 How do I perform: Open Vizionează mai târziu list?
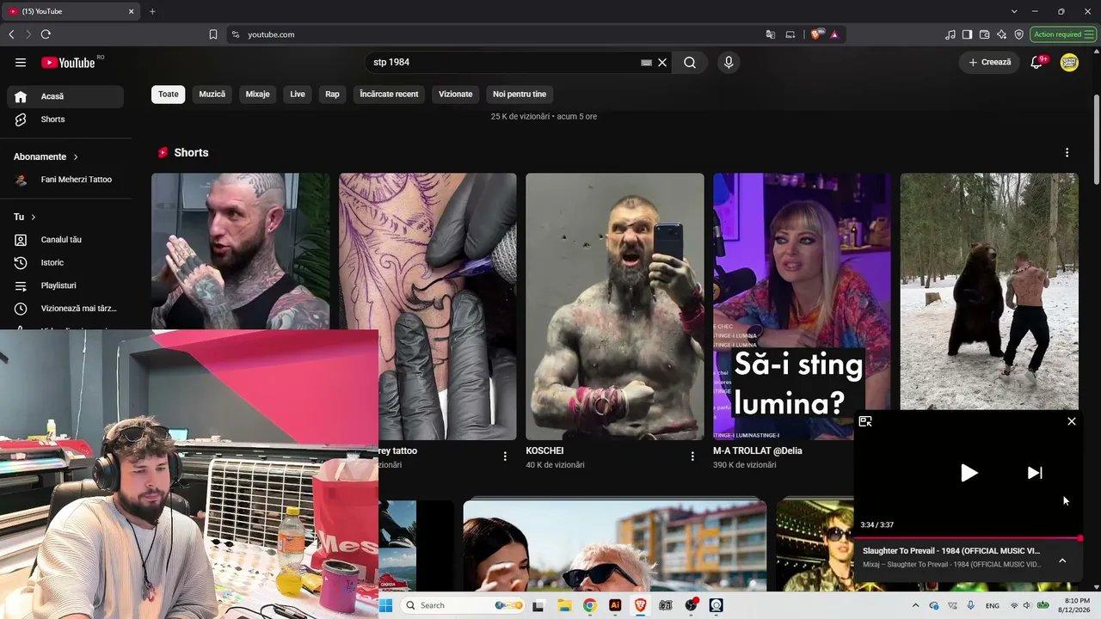coord(65,308)
